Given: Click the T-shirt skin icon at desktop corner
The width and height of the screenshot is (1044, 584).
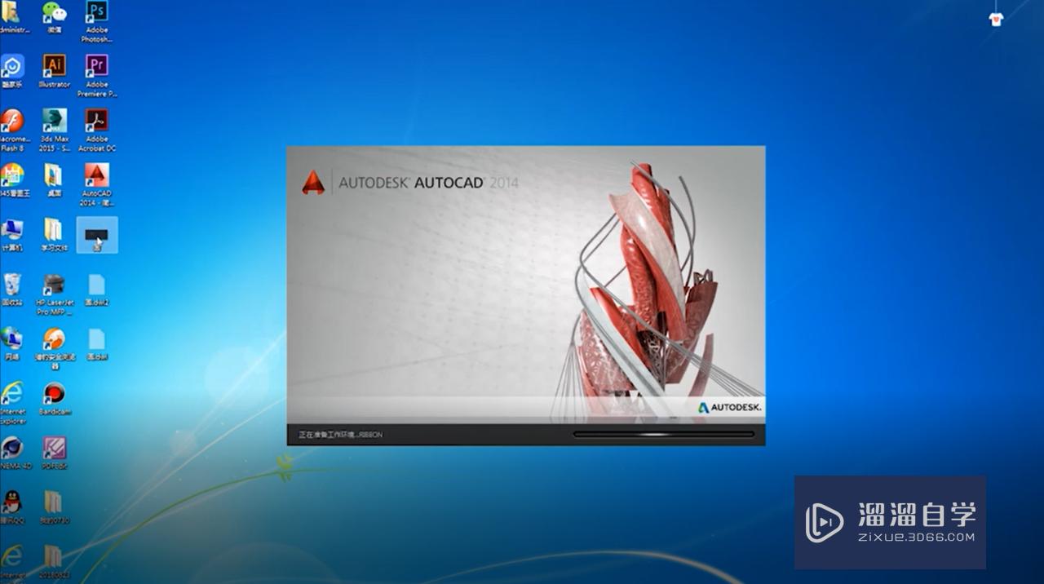Looking at the screenshot, I should [996, 20].
